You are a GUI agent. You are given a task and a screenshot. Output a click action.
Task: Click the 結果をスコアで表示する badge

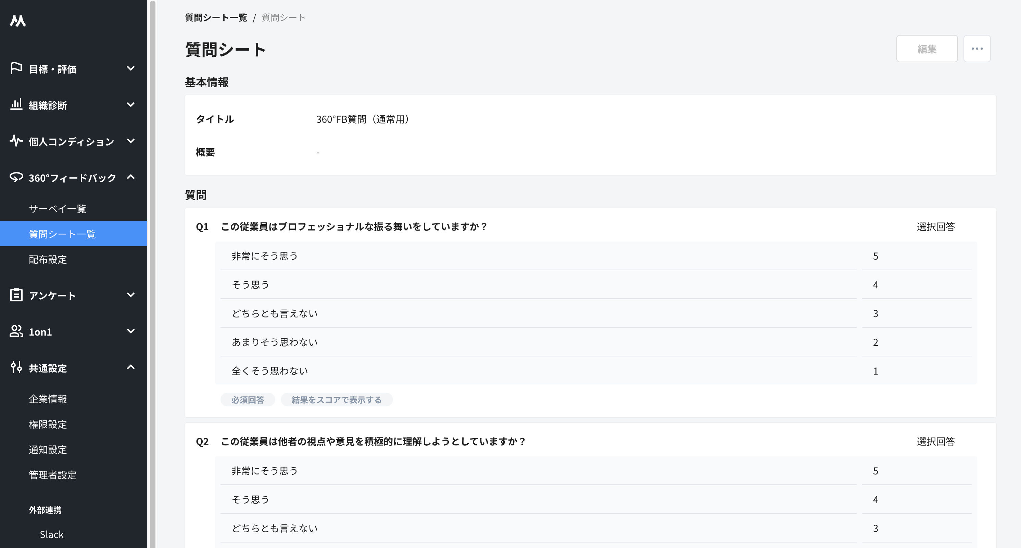tap(337, 400)
